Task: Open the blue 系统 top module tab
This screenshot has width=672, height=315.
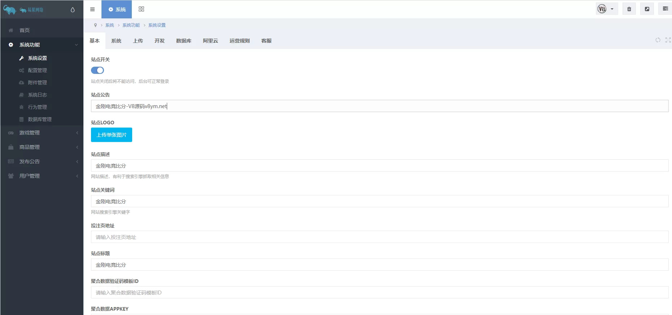Action: tap(117, 9)
